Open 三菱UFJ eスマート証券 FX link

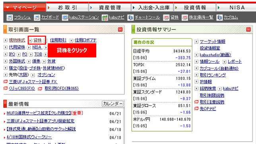coord(33,82)
